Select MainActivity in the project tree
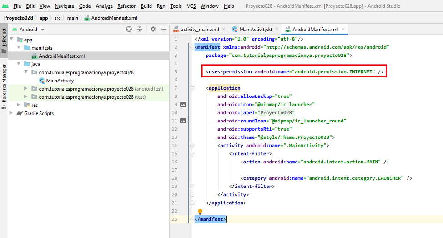The height and width of the screenshot is (238, 443). click(x=60, y=81)
